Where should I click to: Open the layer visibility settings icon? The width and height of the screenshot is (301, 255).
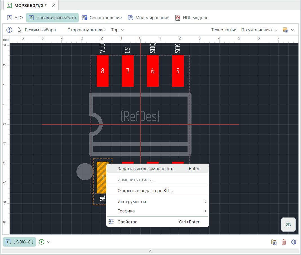point(285,30)
